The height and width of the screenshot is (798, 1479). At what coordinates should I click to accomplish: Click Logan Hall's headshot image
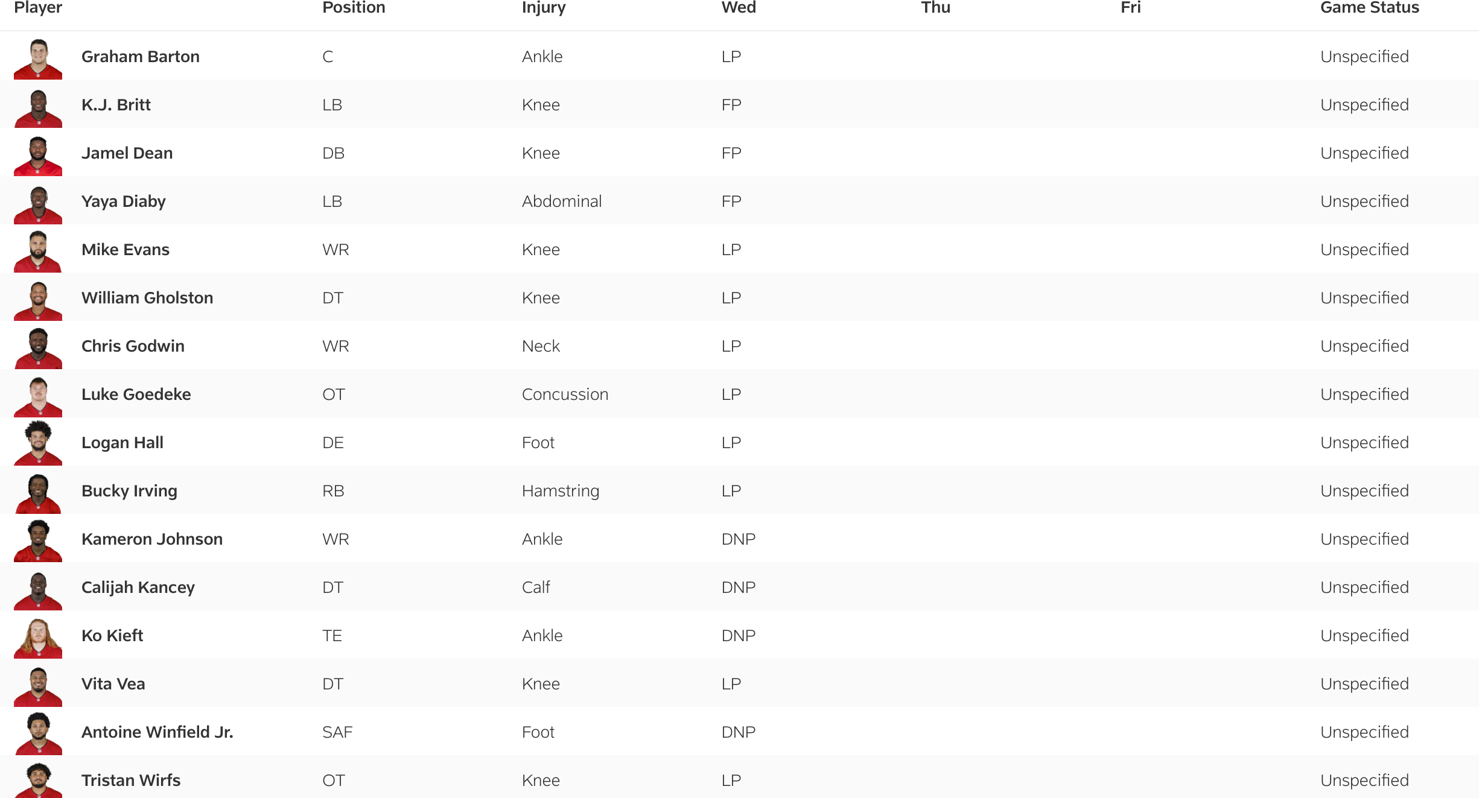38,445
